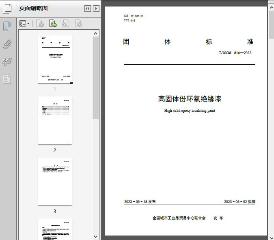Rotate pages counterclockwise
274x240 pixels.
(65, 24)
